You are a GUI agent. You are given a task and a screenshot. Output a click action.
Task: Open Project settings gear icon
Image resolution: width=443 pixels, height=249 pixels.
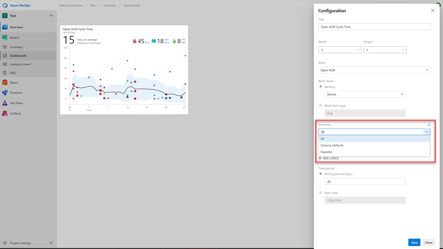coord(6,243)
